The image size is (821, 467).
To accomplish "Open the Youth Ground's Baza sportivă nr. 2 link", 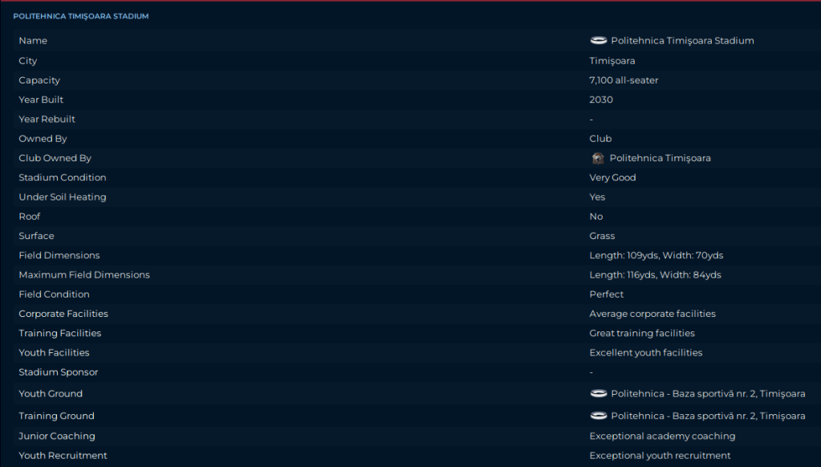I will click(708, 394).
